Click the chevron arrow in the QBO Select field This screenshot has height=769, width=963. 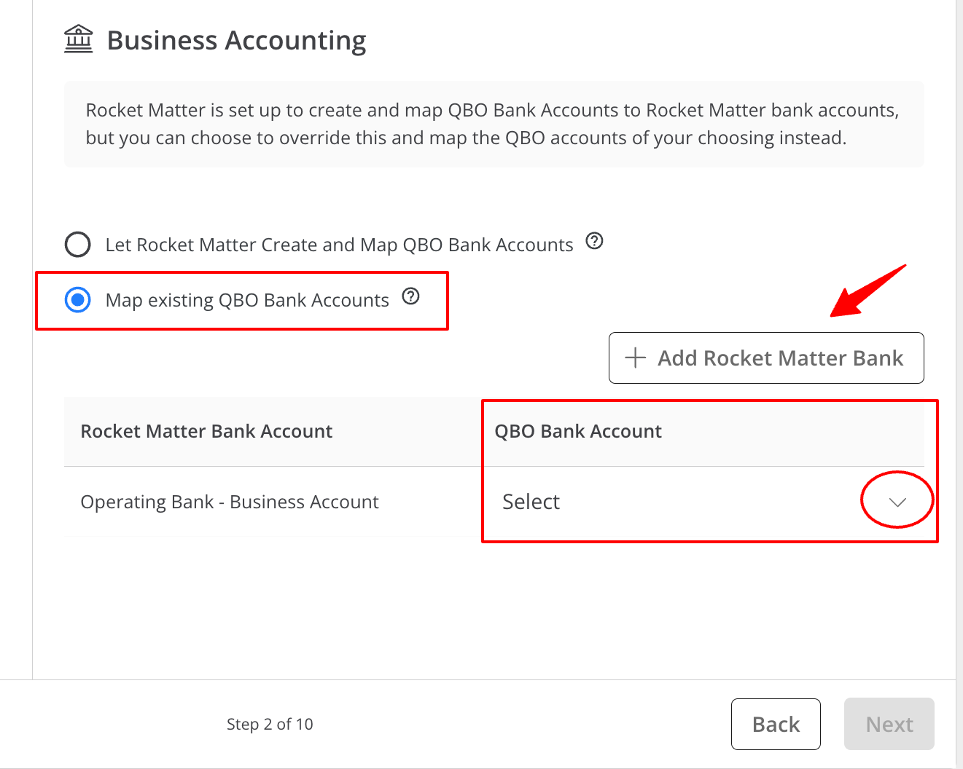(897, 502)
